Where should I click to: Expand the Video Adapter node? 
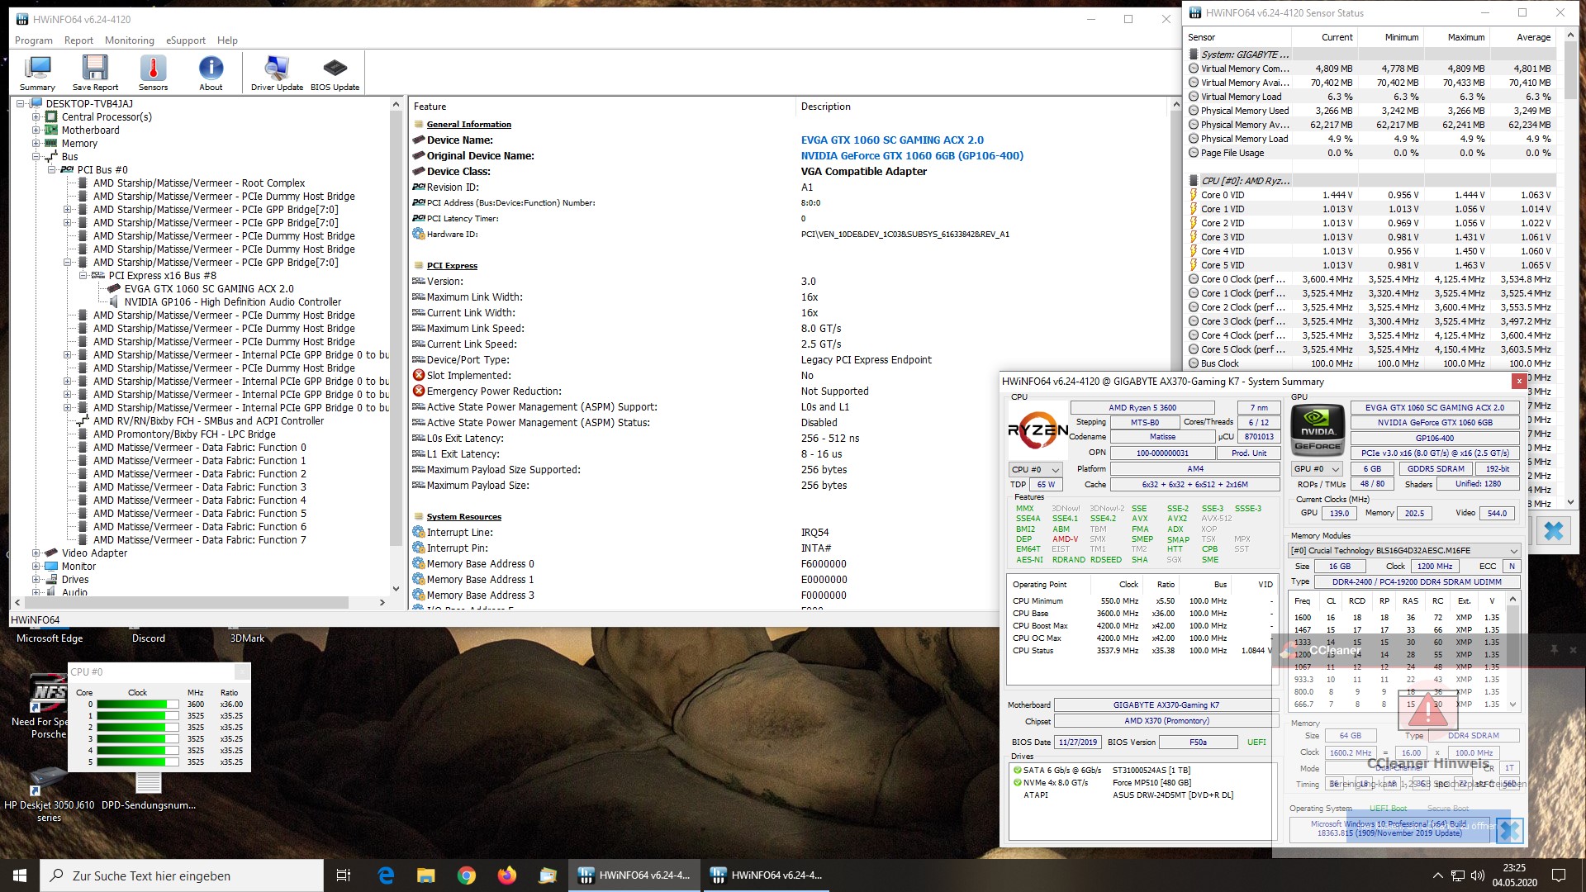[x=36, y=553]
